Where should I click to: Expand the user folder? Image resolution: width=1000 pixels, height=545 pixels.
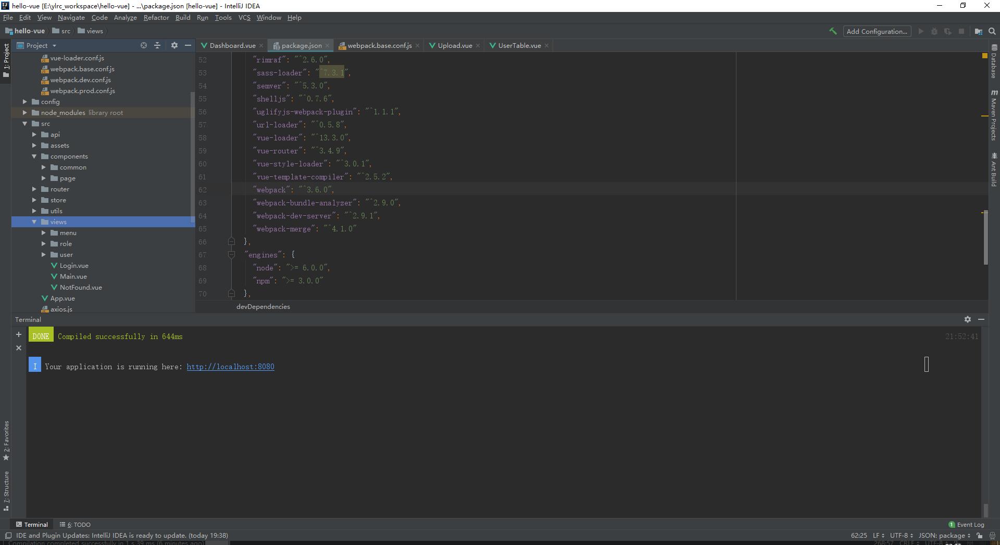[43, 254]
